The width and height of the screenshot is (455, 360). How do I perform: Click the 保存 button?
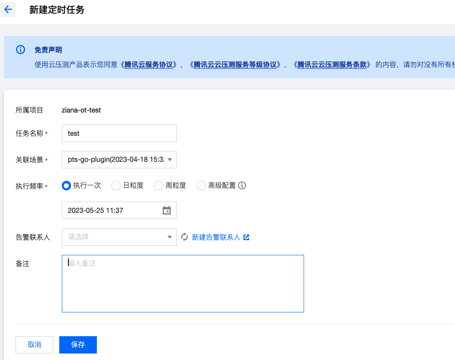point(78,345)
